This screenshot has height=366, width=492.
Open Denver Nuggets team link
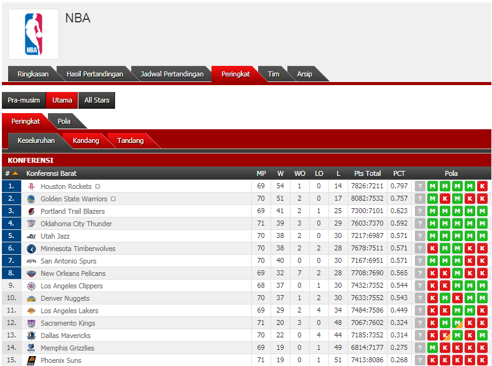(x=65, y=298)
